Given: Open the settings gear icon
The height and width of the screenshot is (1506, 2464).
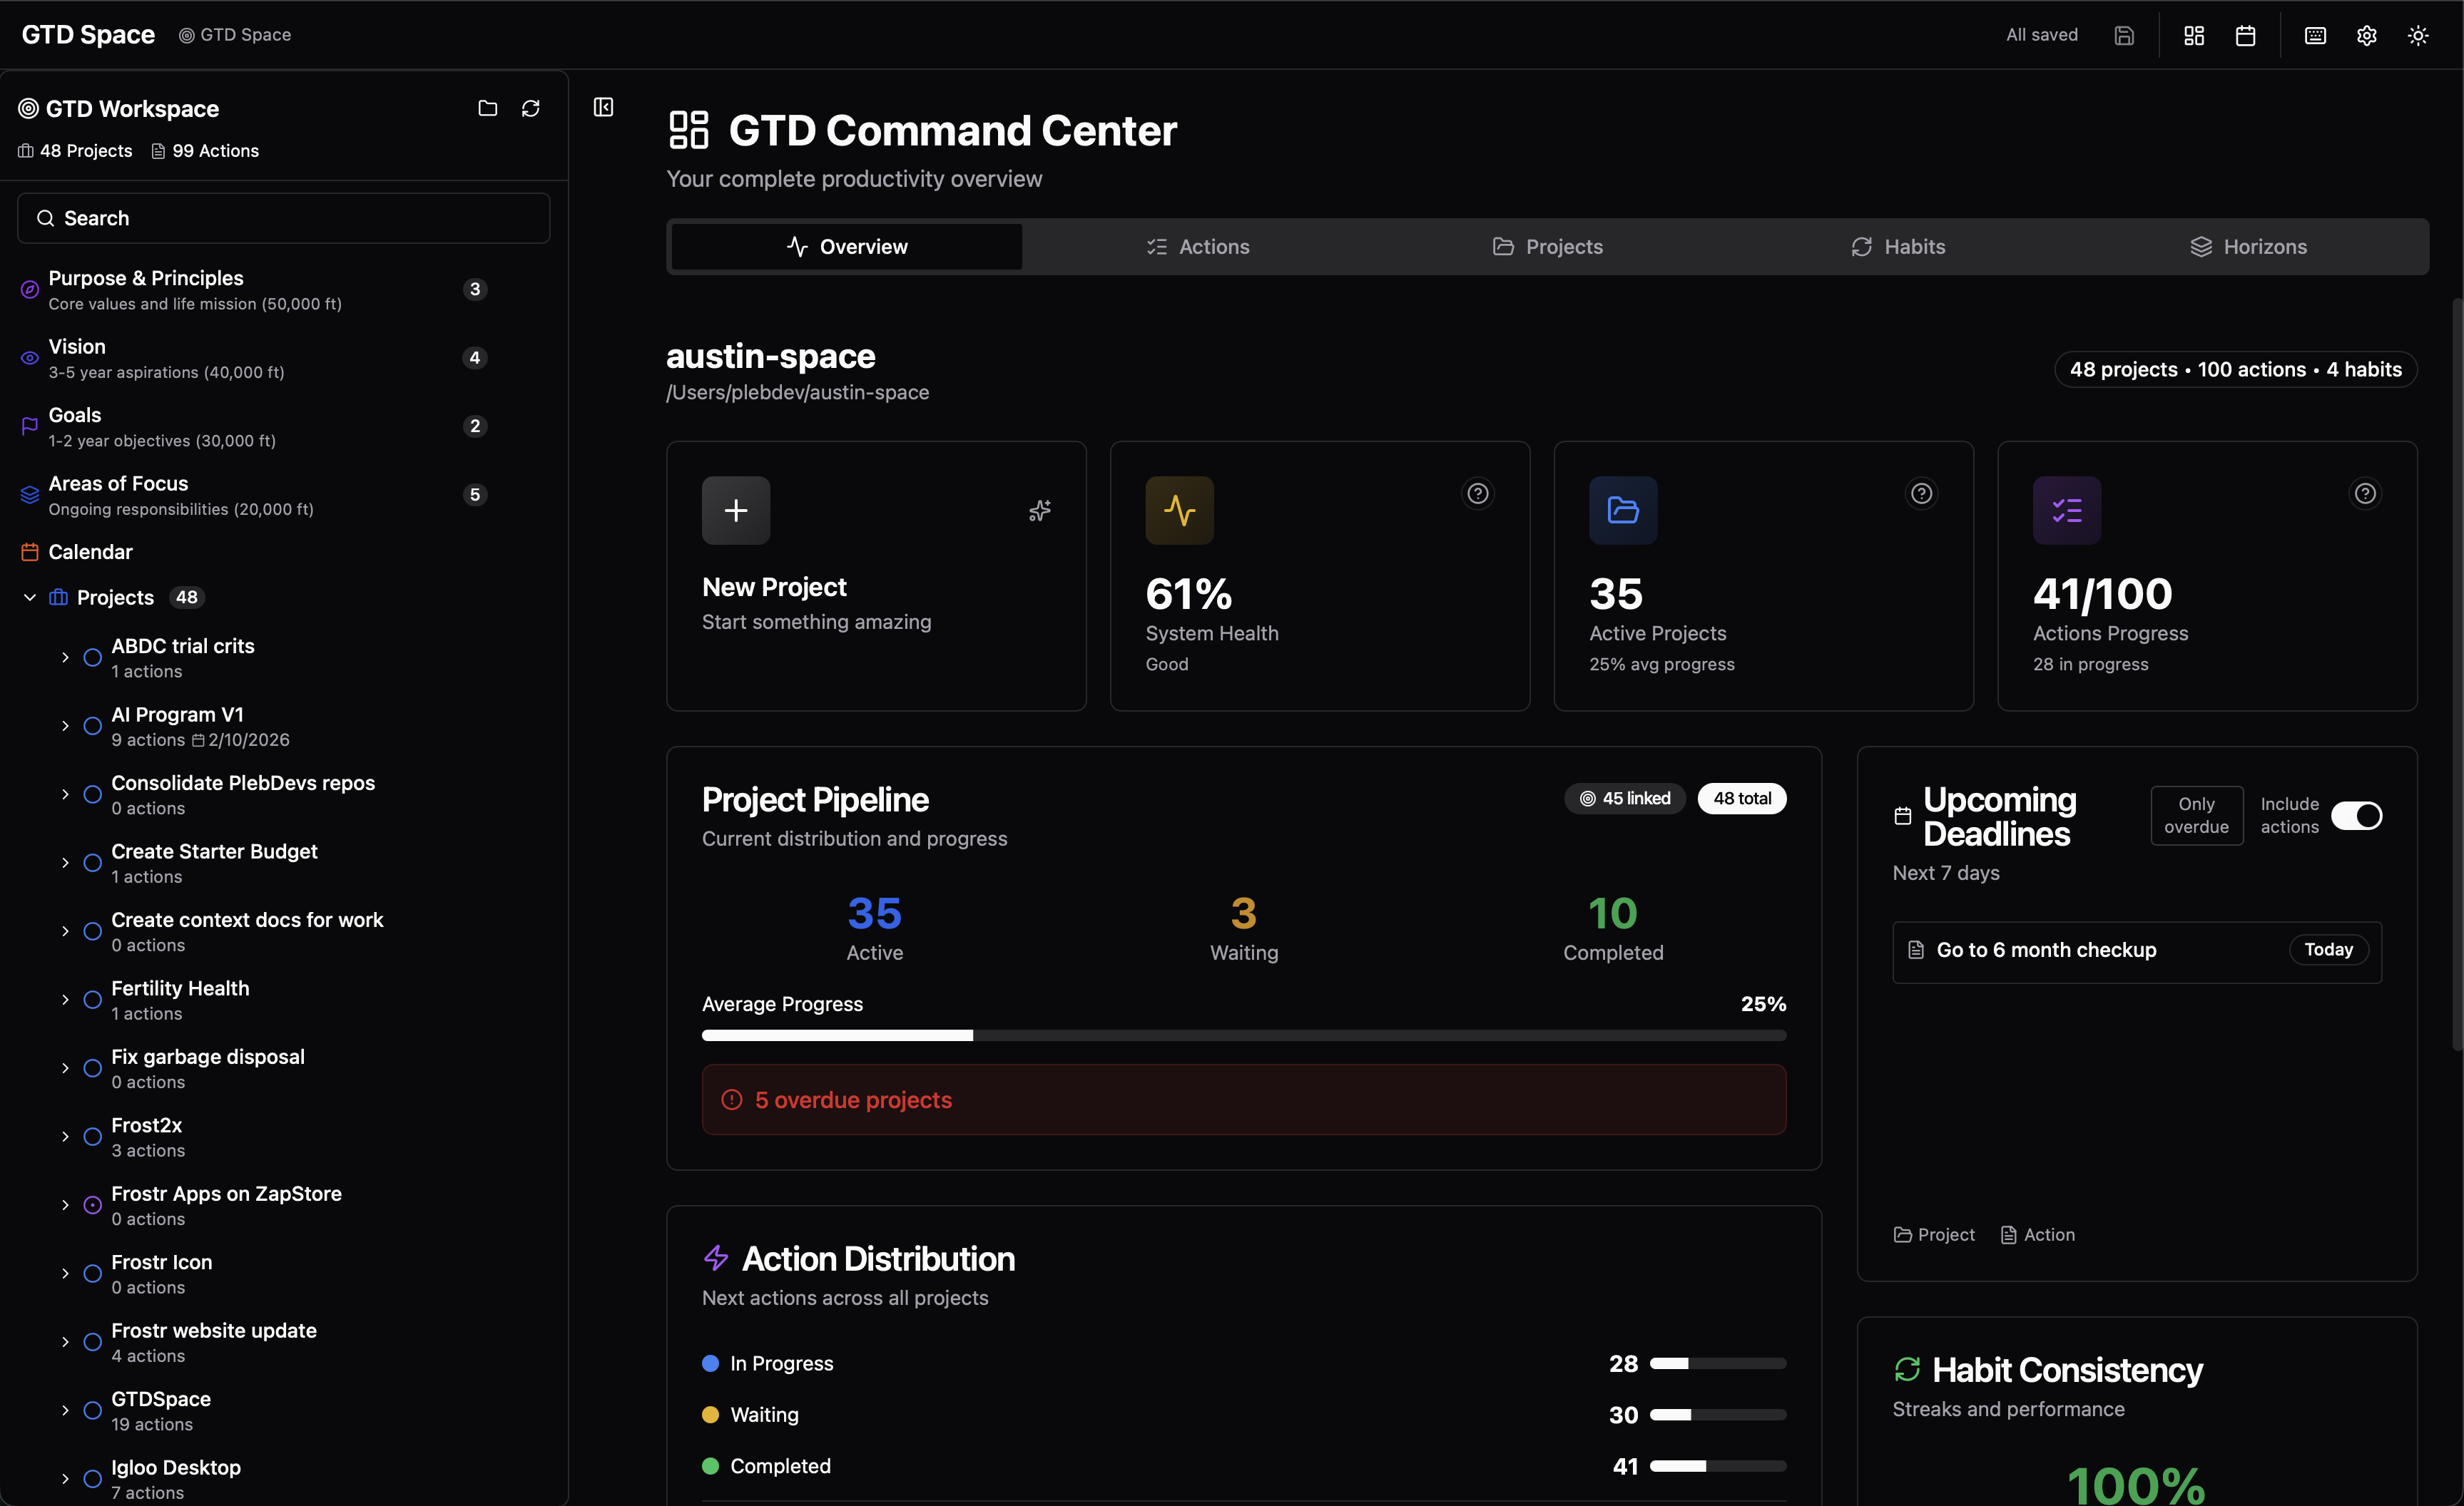Looking at the screenshot, I should point(2366,35).
